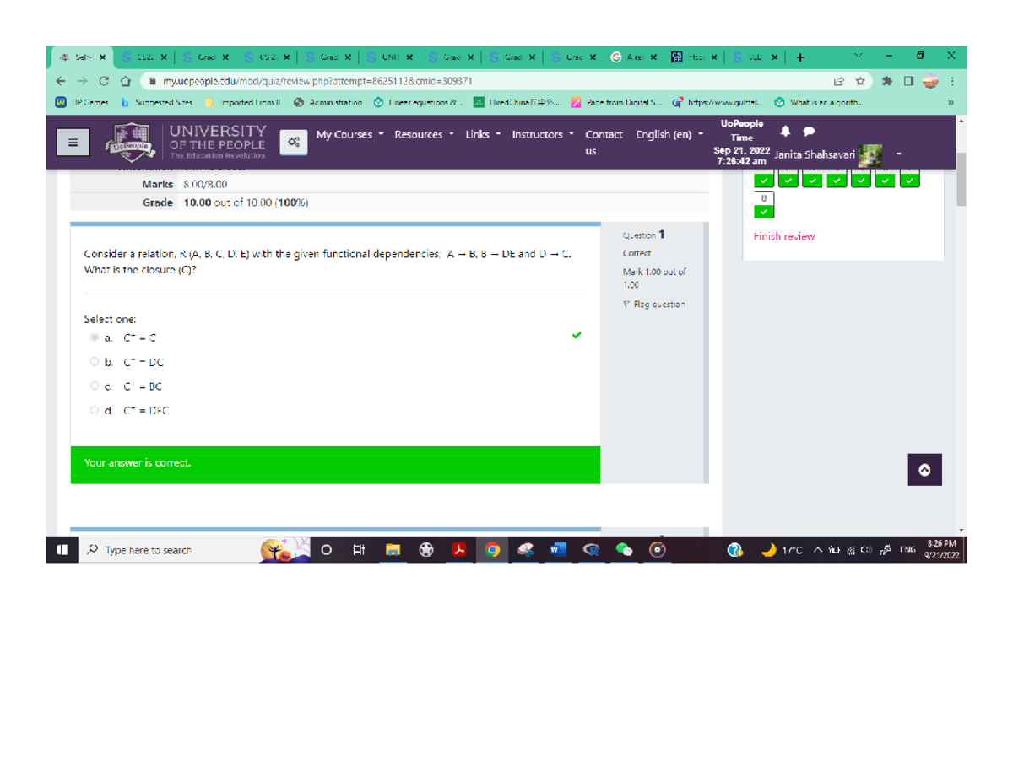
Task: Open Microsoft Word from the taskbar
Action: pos(558,549)
